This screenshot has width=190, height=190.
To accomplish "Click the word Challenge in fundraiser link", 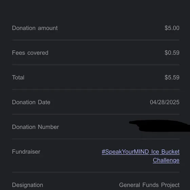I will point(166,160).
